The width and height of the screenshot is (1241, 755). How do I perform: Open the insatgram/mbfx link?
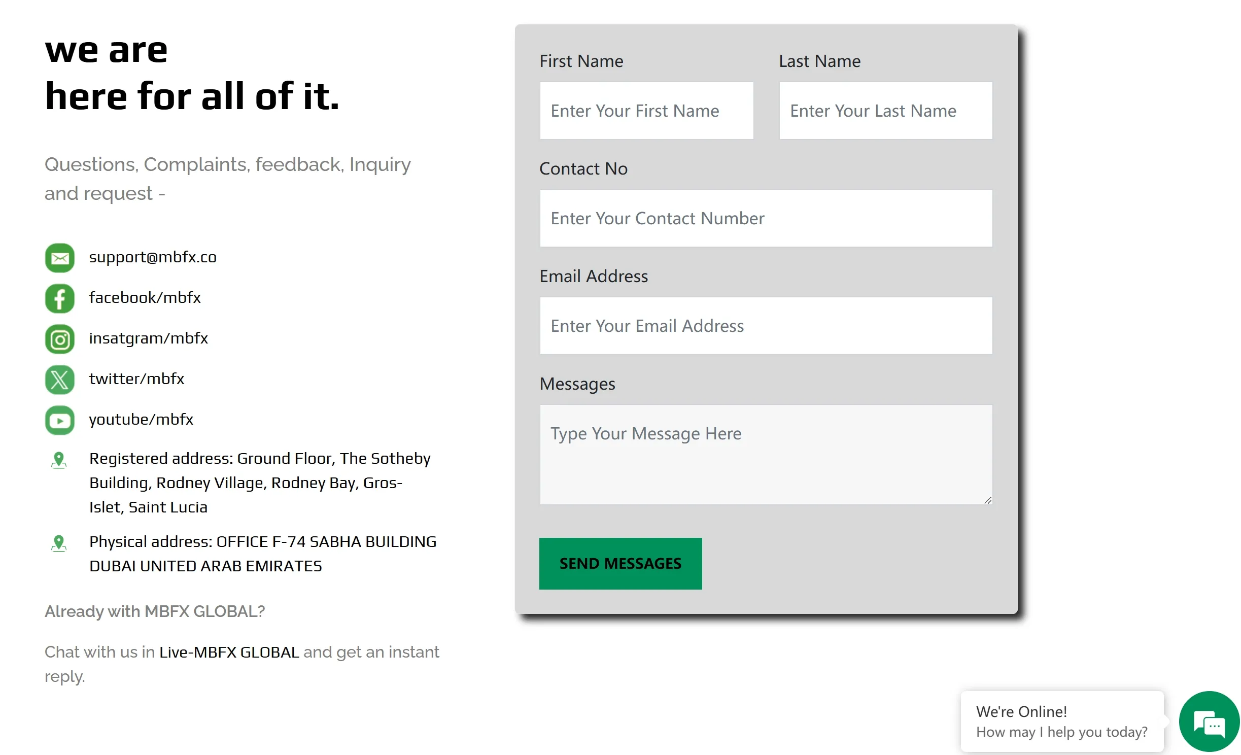pyautogui.click(x=149, y=338)
